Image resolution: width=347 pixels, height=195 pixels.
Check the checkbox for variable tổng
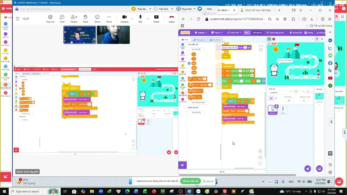189,68
